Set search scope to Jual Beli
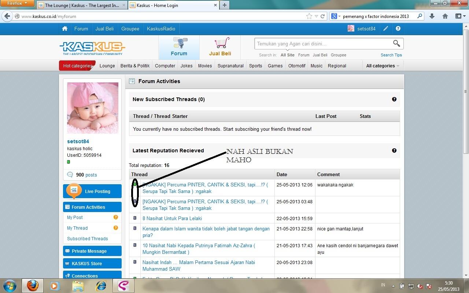The width and height of the screenshot is (469, 293). click(320, 55)
